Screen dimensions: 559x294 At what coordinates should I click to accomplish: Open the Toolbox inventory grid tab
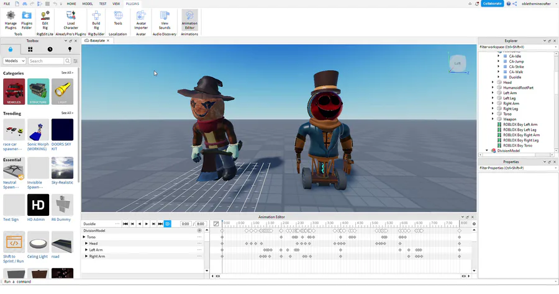coord(30,49)
